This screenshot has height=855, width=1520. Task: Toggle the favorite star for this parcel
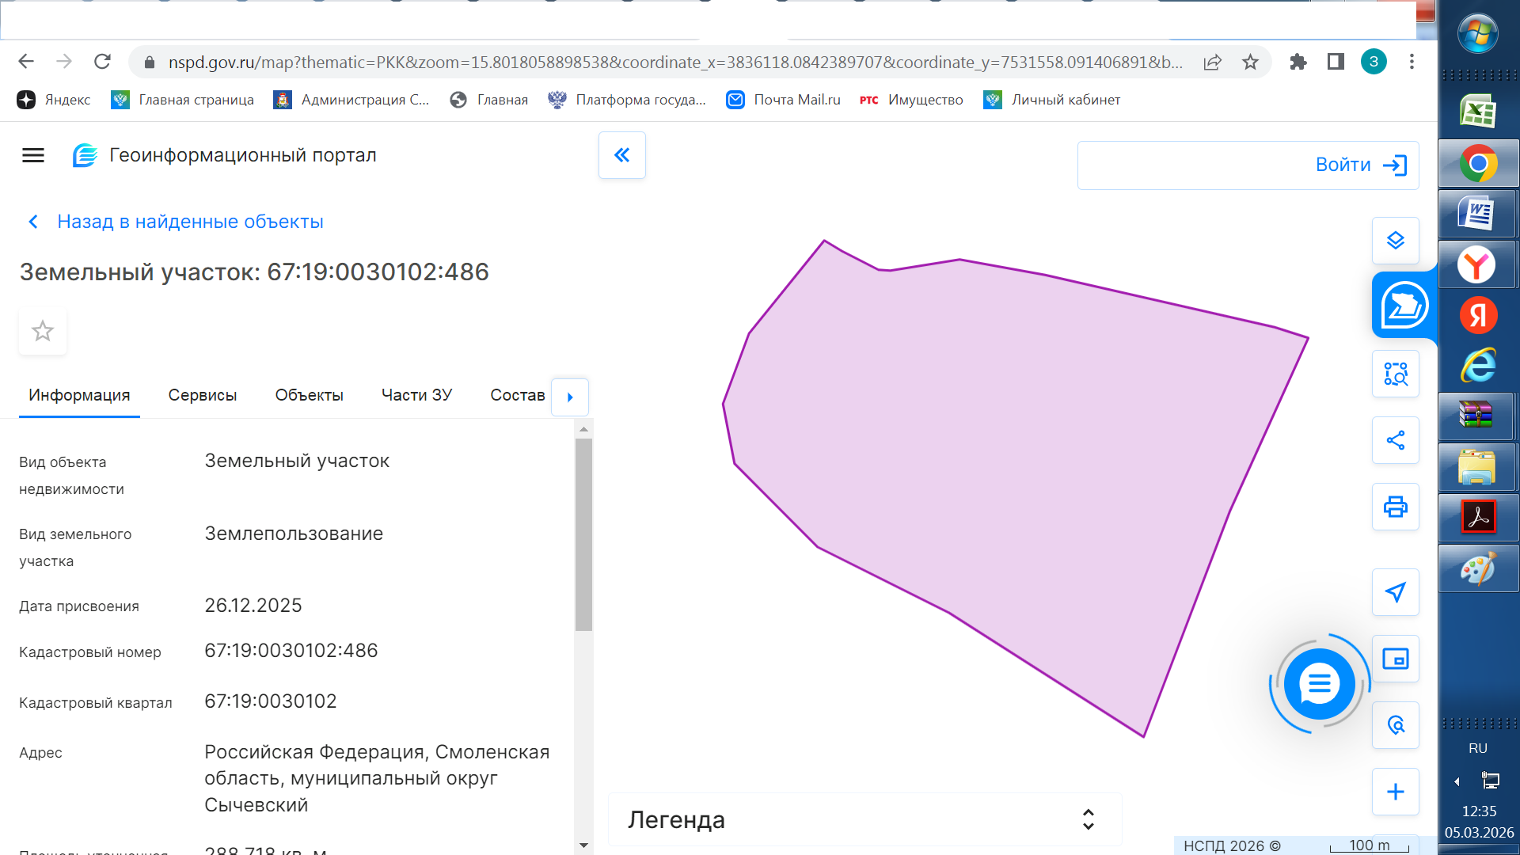(x=43, y=331)
